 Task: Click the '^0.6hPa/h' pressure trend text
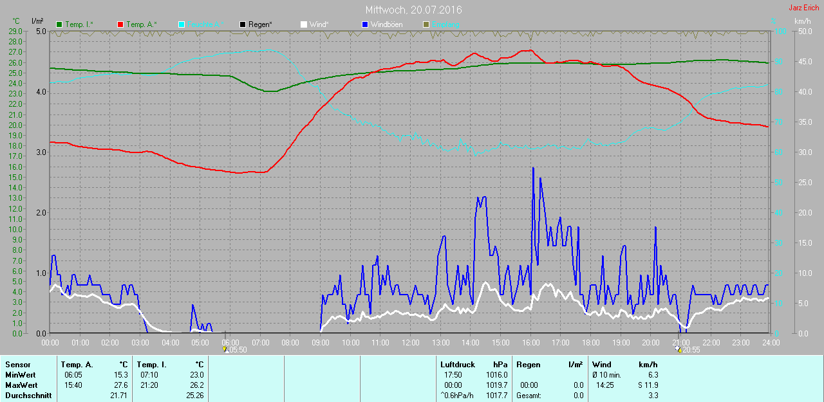(x=457, y=396)
